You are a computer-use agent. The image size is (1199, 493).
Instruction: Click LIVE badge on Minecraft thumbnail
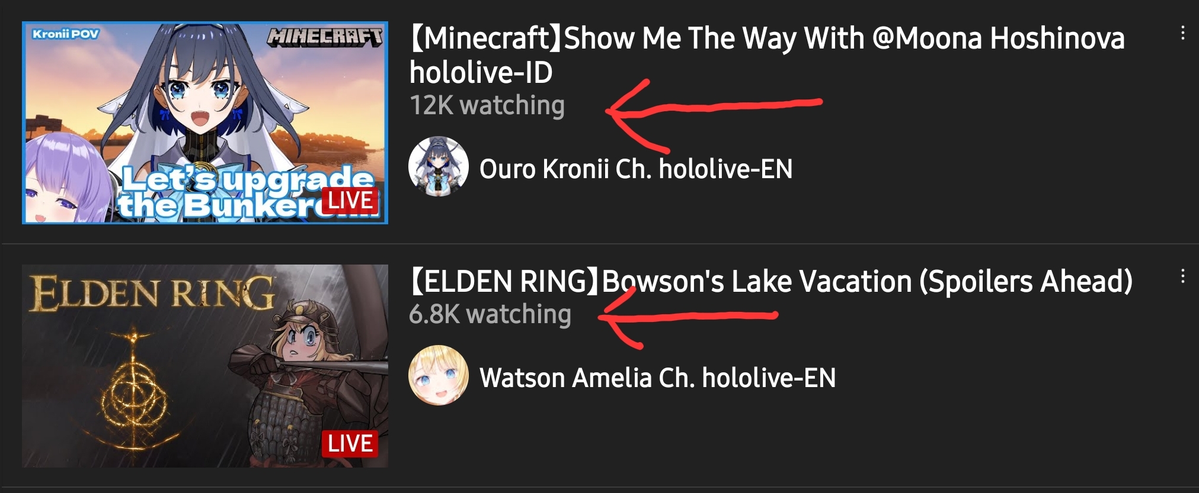[350, 200]
